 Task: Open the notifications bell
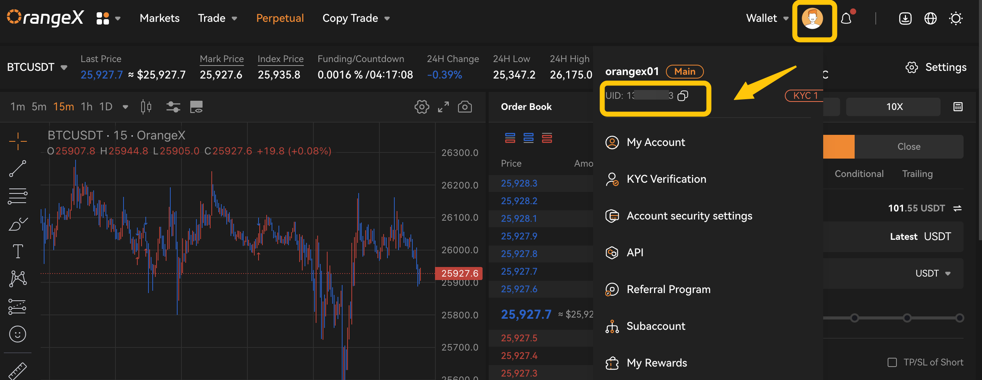coord(846,18)
